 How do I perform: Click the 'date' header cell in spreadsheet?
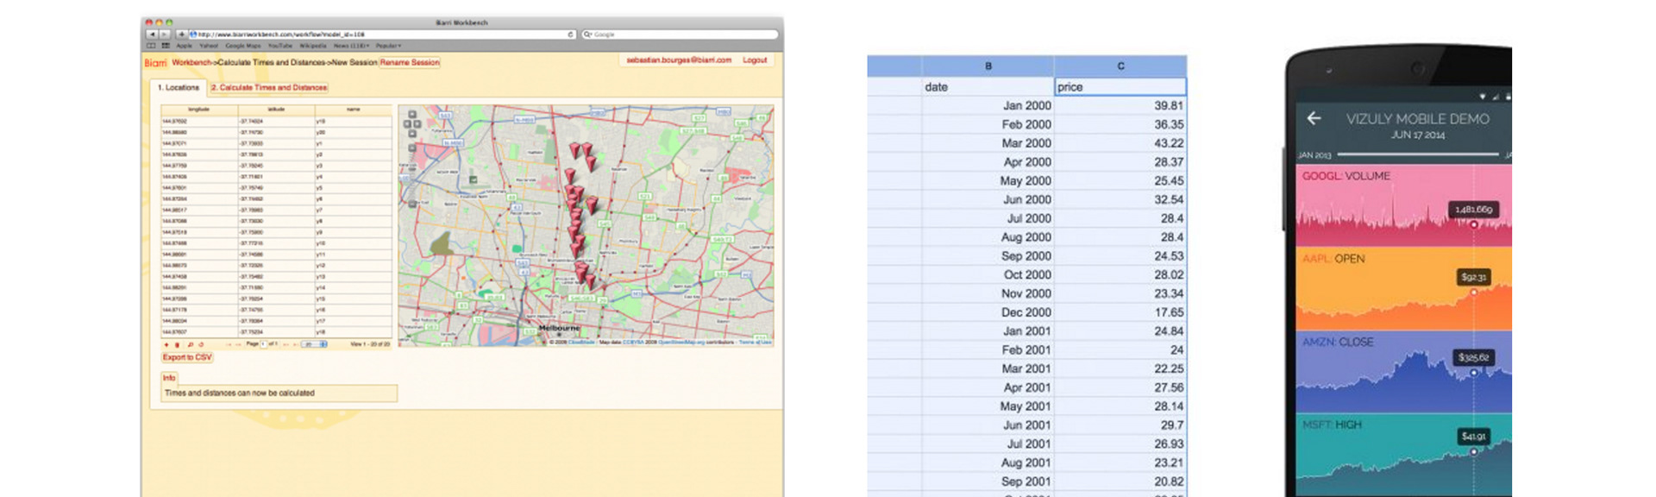pyautogui.click(x=988, y=86)
